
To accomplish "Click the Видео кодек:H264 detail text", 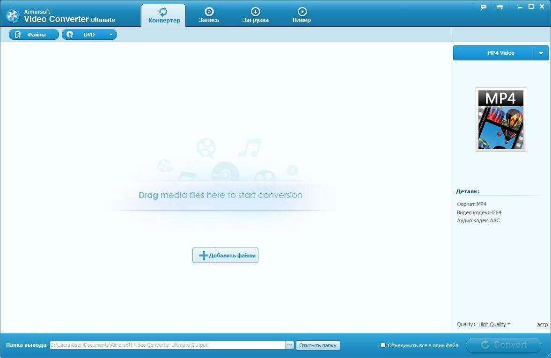I will pos(479,212).
